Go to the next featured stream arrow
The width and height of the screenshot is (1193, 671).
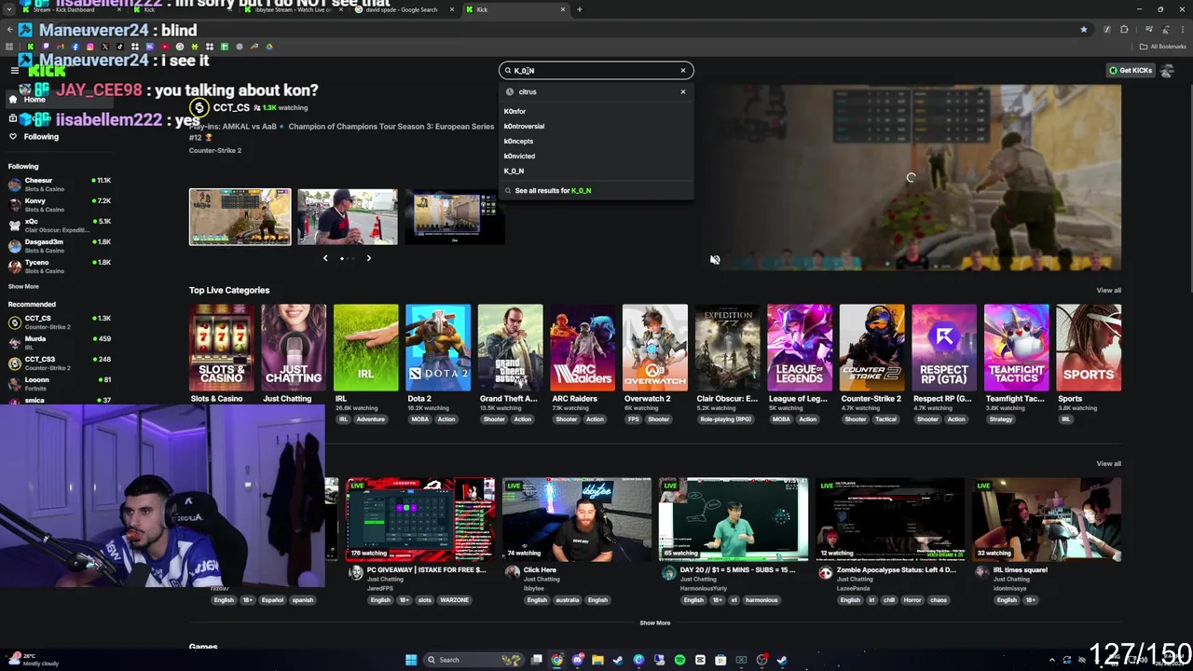(x=368, y=258)
